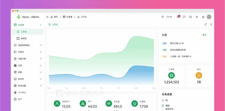Click the 关于 info icon

pyautogui.click(x=15, y=99)
